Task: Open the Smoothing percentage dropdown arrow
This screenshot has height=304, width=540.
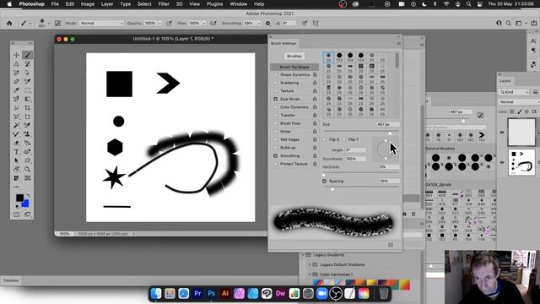Action: coord(259,23)
